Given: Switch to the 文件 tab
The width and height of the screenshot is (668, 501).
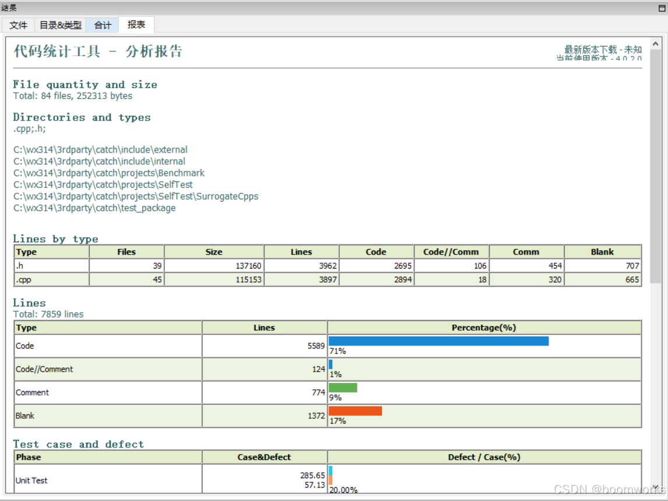Looking at the screenshot, I should [x=18, y=25].
